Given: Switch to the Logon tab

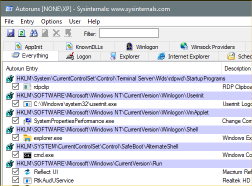Looking at the screenshot, I should tap(79, 56).
